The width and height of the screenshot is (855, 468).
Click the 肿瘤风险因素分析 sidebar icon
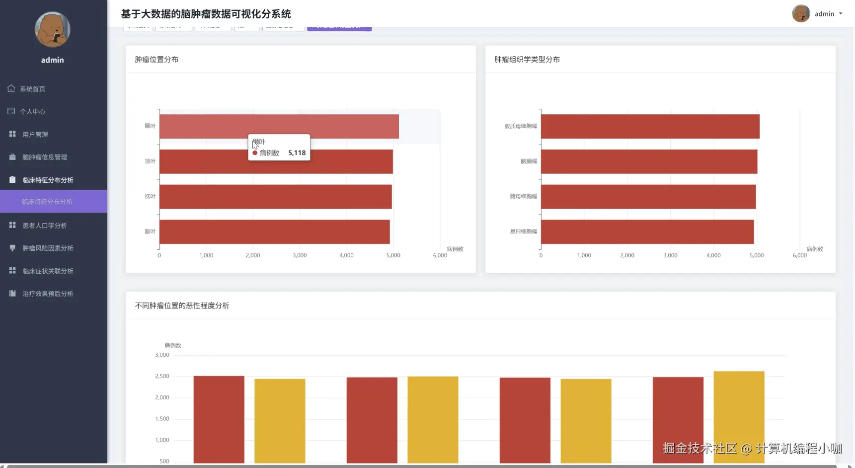coord(12,248)
